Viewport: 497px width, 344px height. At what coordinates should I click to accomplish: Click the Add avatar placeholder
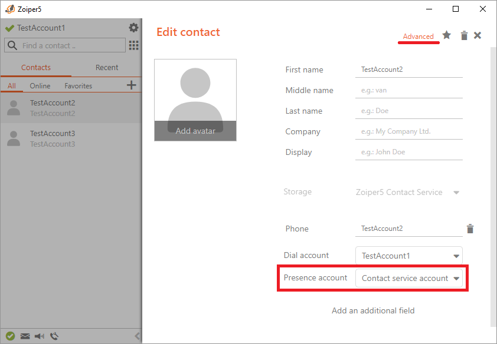pos(195,130)
